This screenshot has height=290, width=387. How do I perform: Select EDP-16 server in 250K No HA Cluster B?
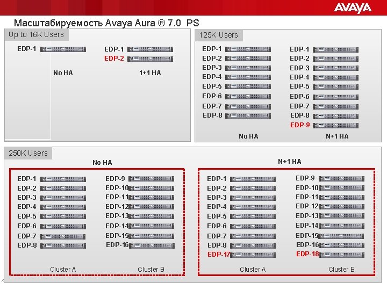click(x=152, y=245)
